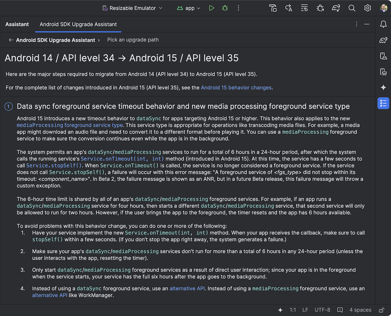This screenshot has height=316, width=391.
Task: Open Device Manager from the sidebar
Action: 383,56
